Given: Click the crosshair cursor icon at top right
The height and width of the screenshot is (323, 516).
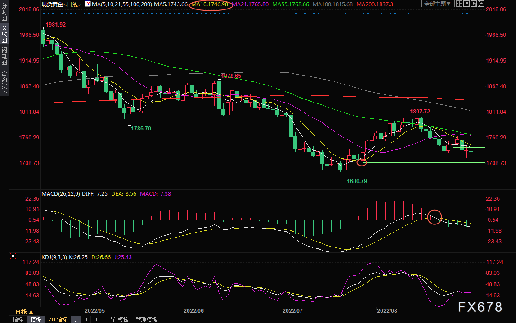Looking at the screenshot, I should (459, 4).
